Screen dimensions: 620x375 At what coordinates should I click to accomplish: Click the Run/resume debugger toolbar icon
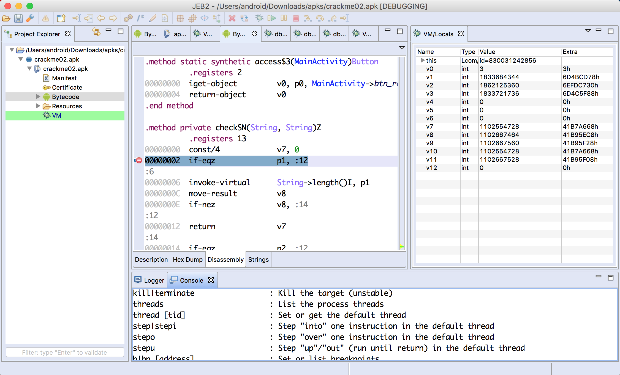(271, 18)
